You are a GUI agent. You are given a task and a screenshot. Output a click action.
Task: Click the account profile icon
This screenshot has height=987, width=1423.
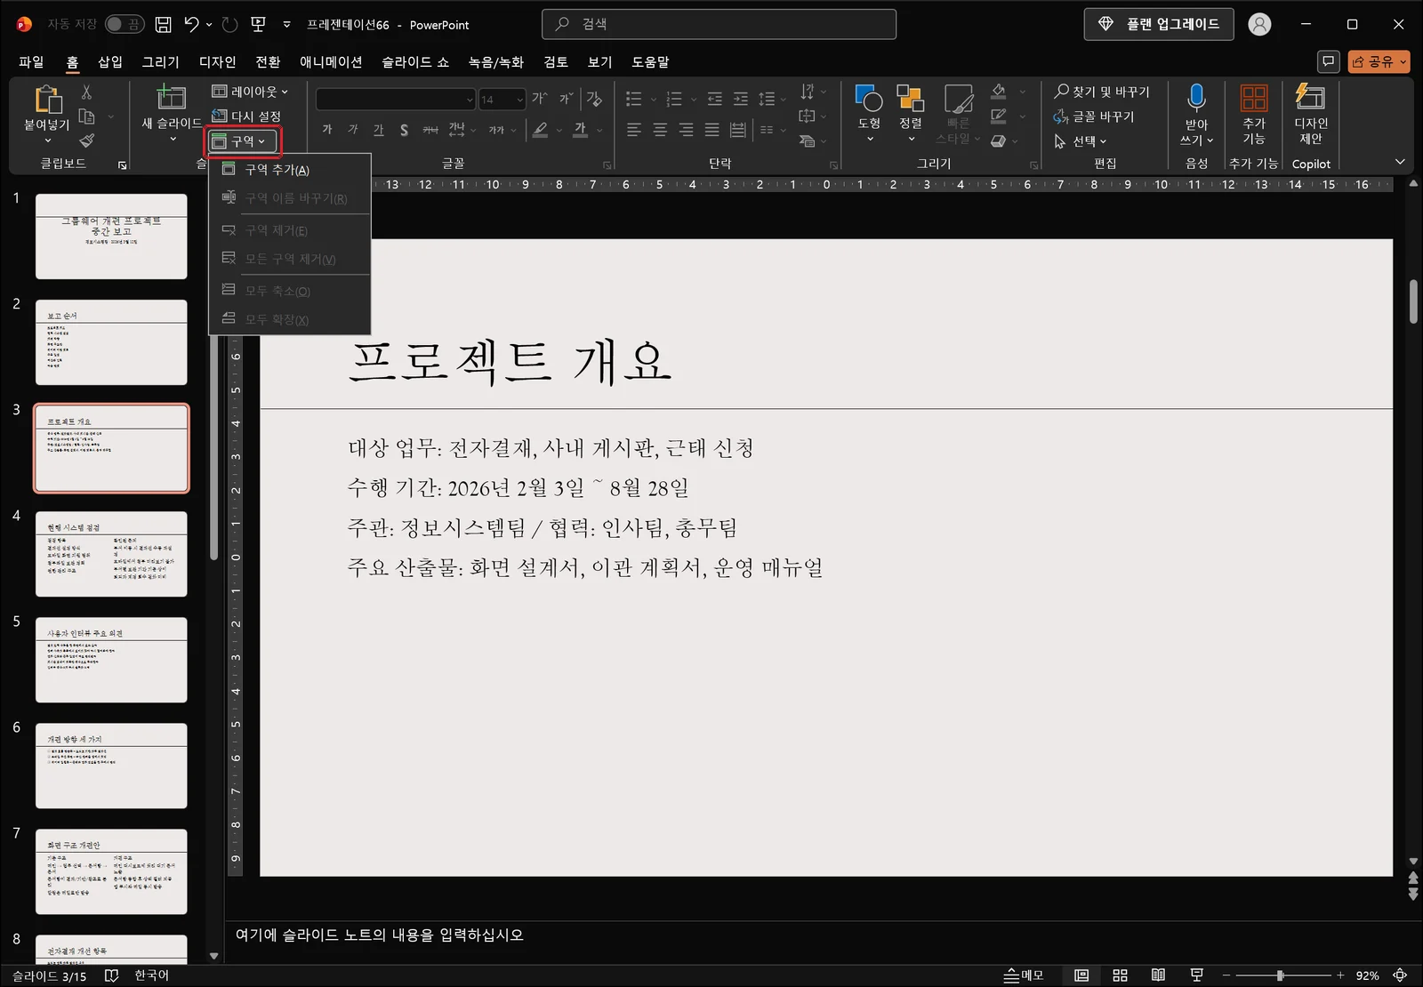pos(1259,25)
